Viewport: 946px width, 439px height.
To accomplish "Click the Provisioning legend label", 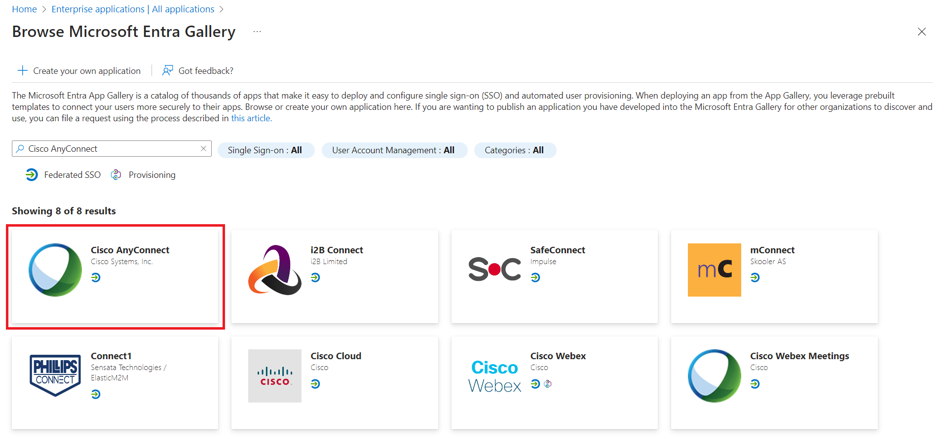I will (x=152, y=175).
